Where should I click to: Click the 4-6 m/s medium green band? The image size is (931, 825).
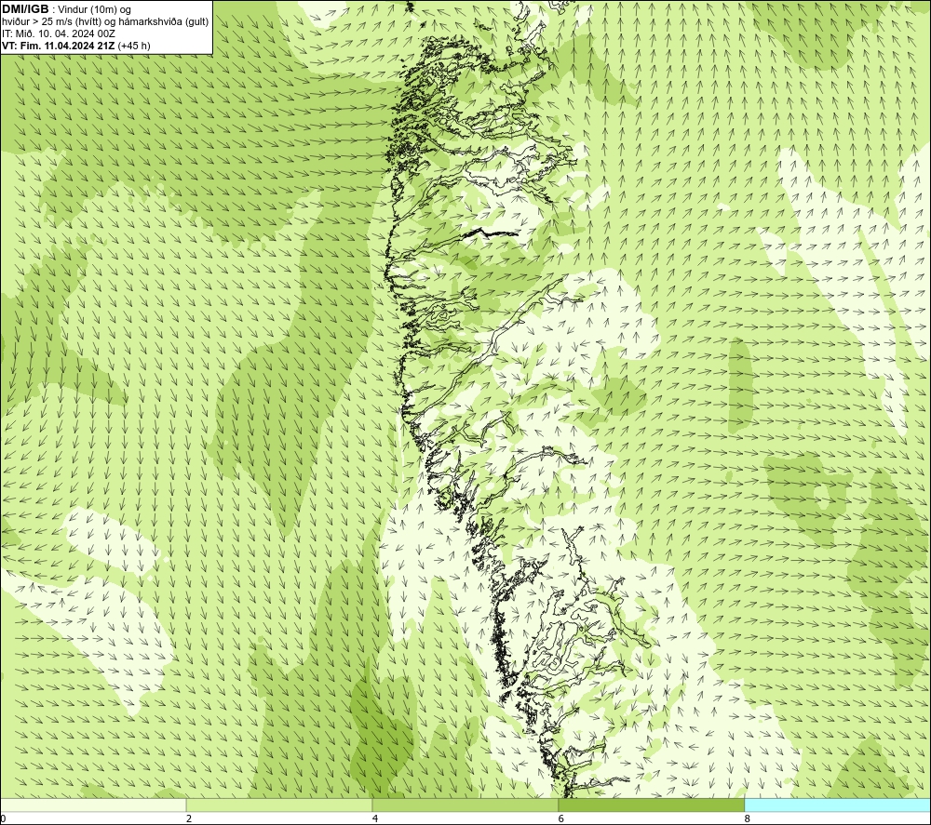(465, 805)
